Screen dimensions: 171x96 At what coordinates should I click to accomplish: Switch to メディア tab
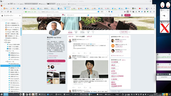(89, 37)
